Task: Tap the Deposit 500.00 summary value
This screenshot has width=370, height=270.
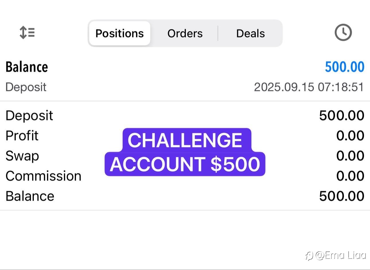Action: pos(342,116)
